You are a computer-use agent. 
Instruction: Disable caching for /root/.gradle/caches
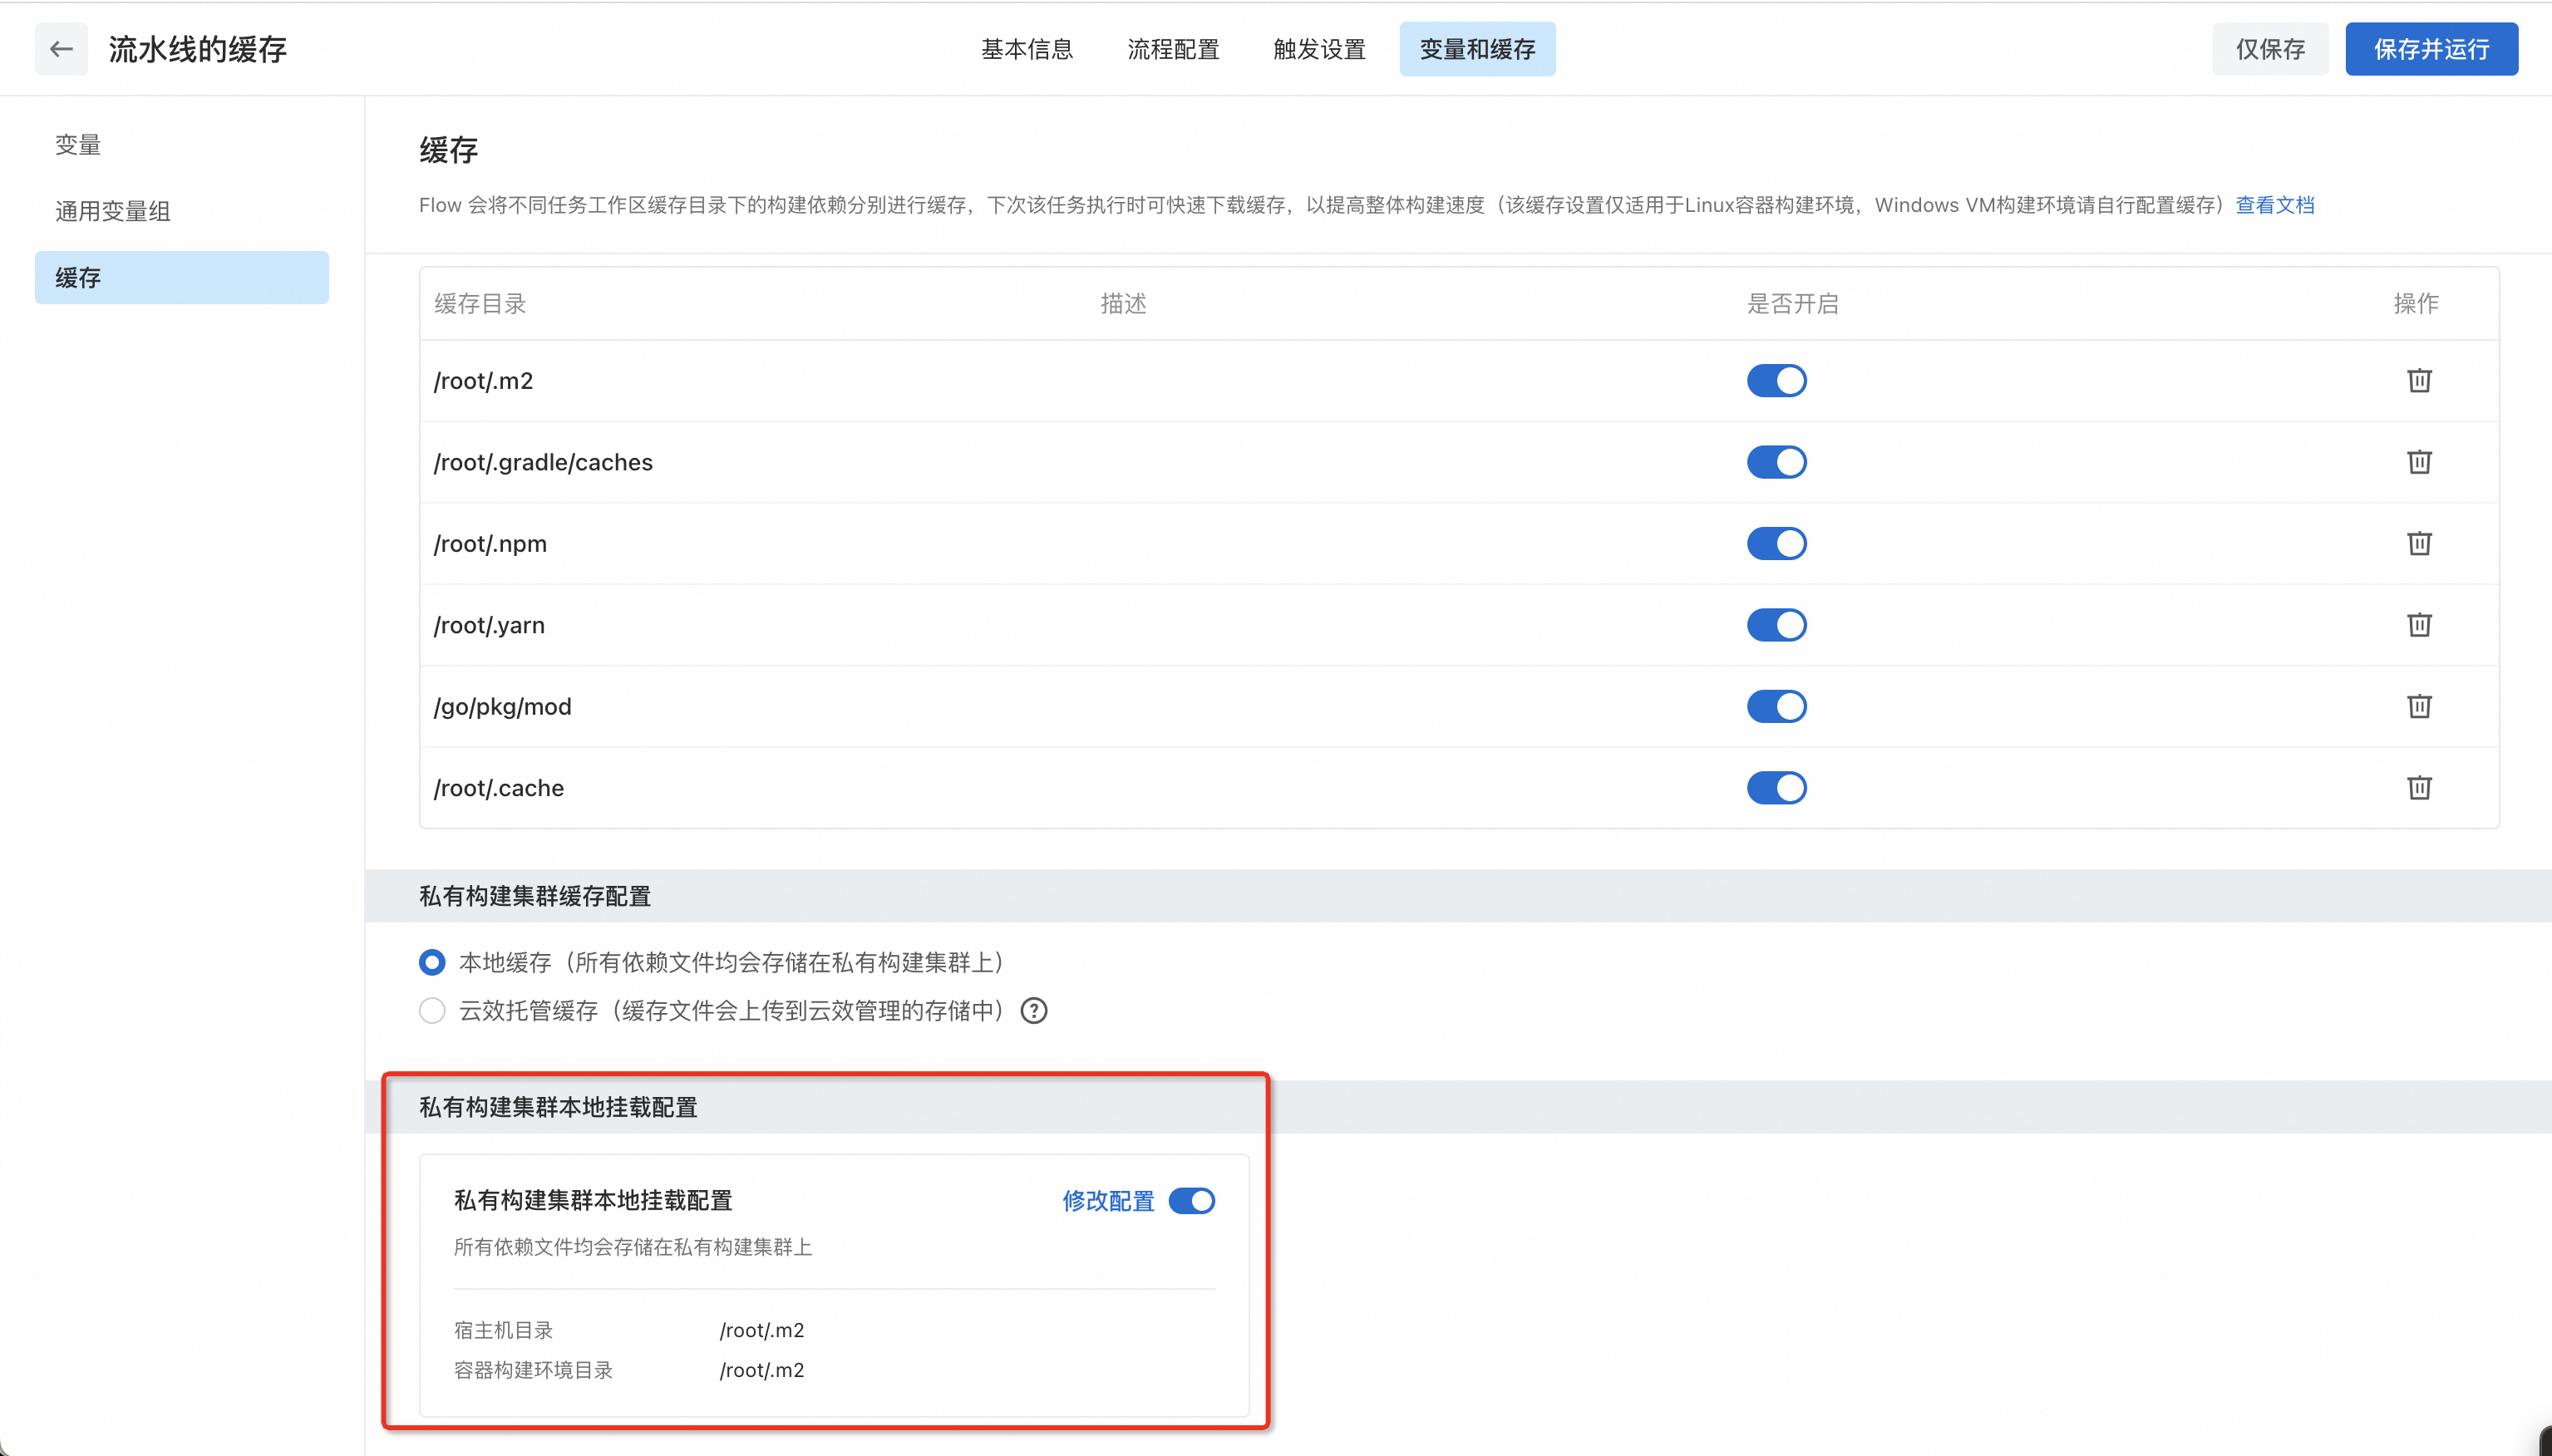tap(1776, 462)
